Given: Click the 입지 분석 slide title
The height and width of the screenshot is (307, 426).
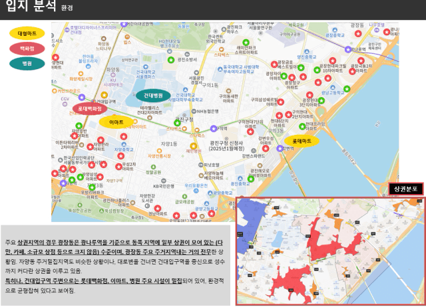Looking at the screenshot, I should coord(31,6).
